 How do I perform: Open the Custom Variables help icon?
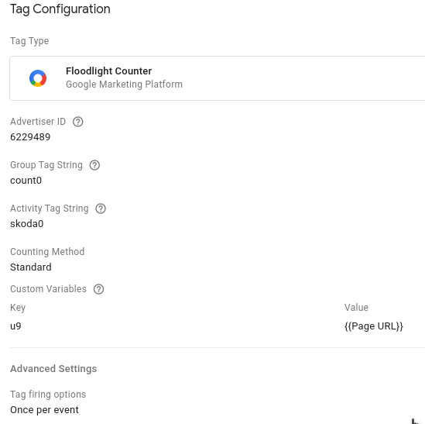(98, 289)
